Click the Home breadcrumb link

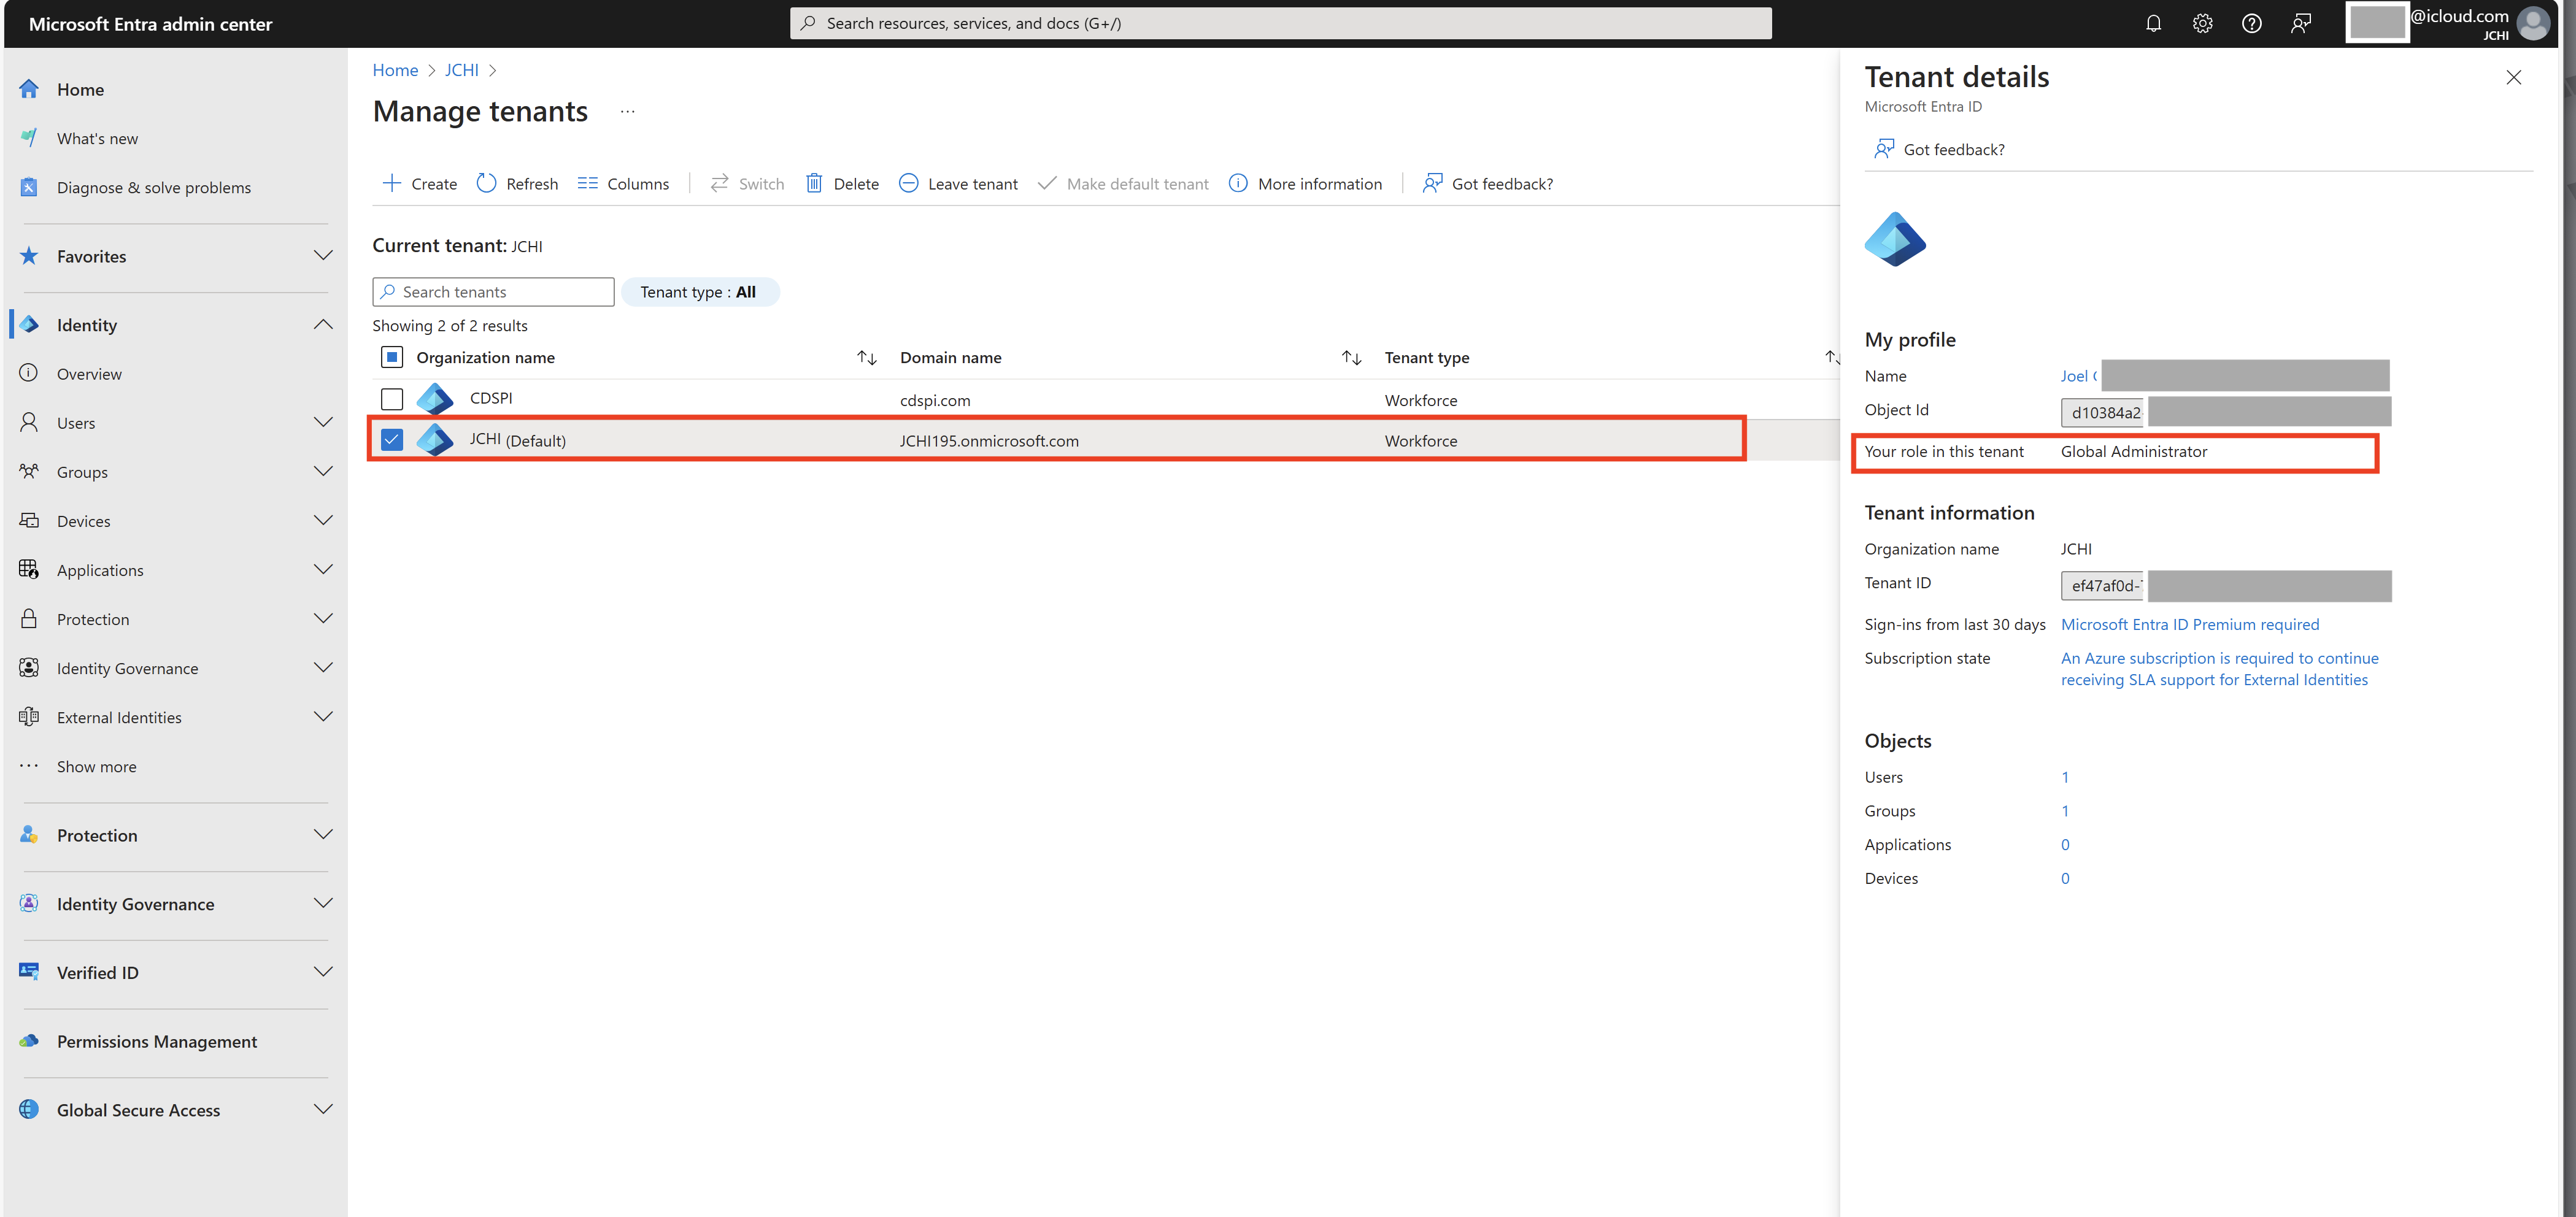tap(395, 70)
